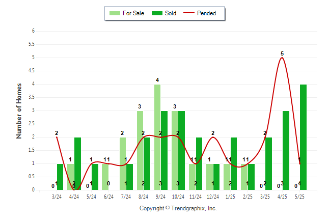Click the 4.5 y-axis tick label
The width and height of the screenshot is (329, 221).
[x=32, y=71]
